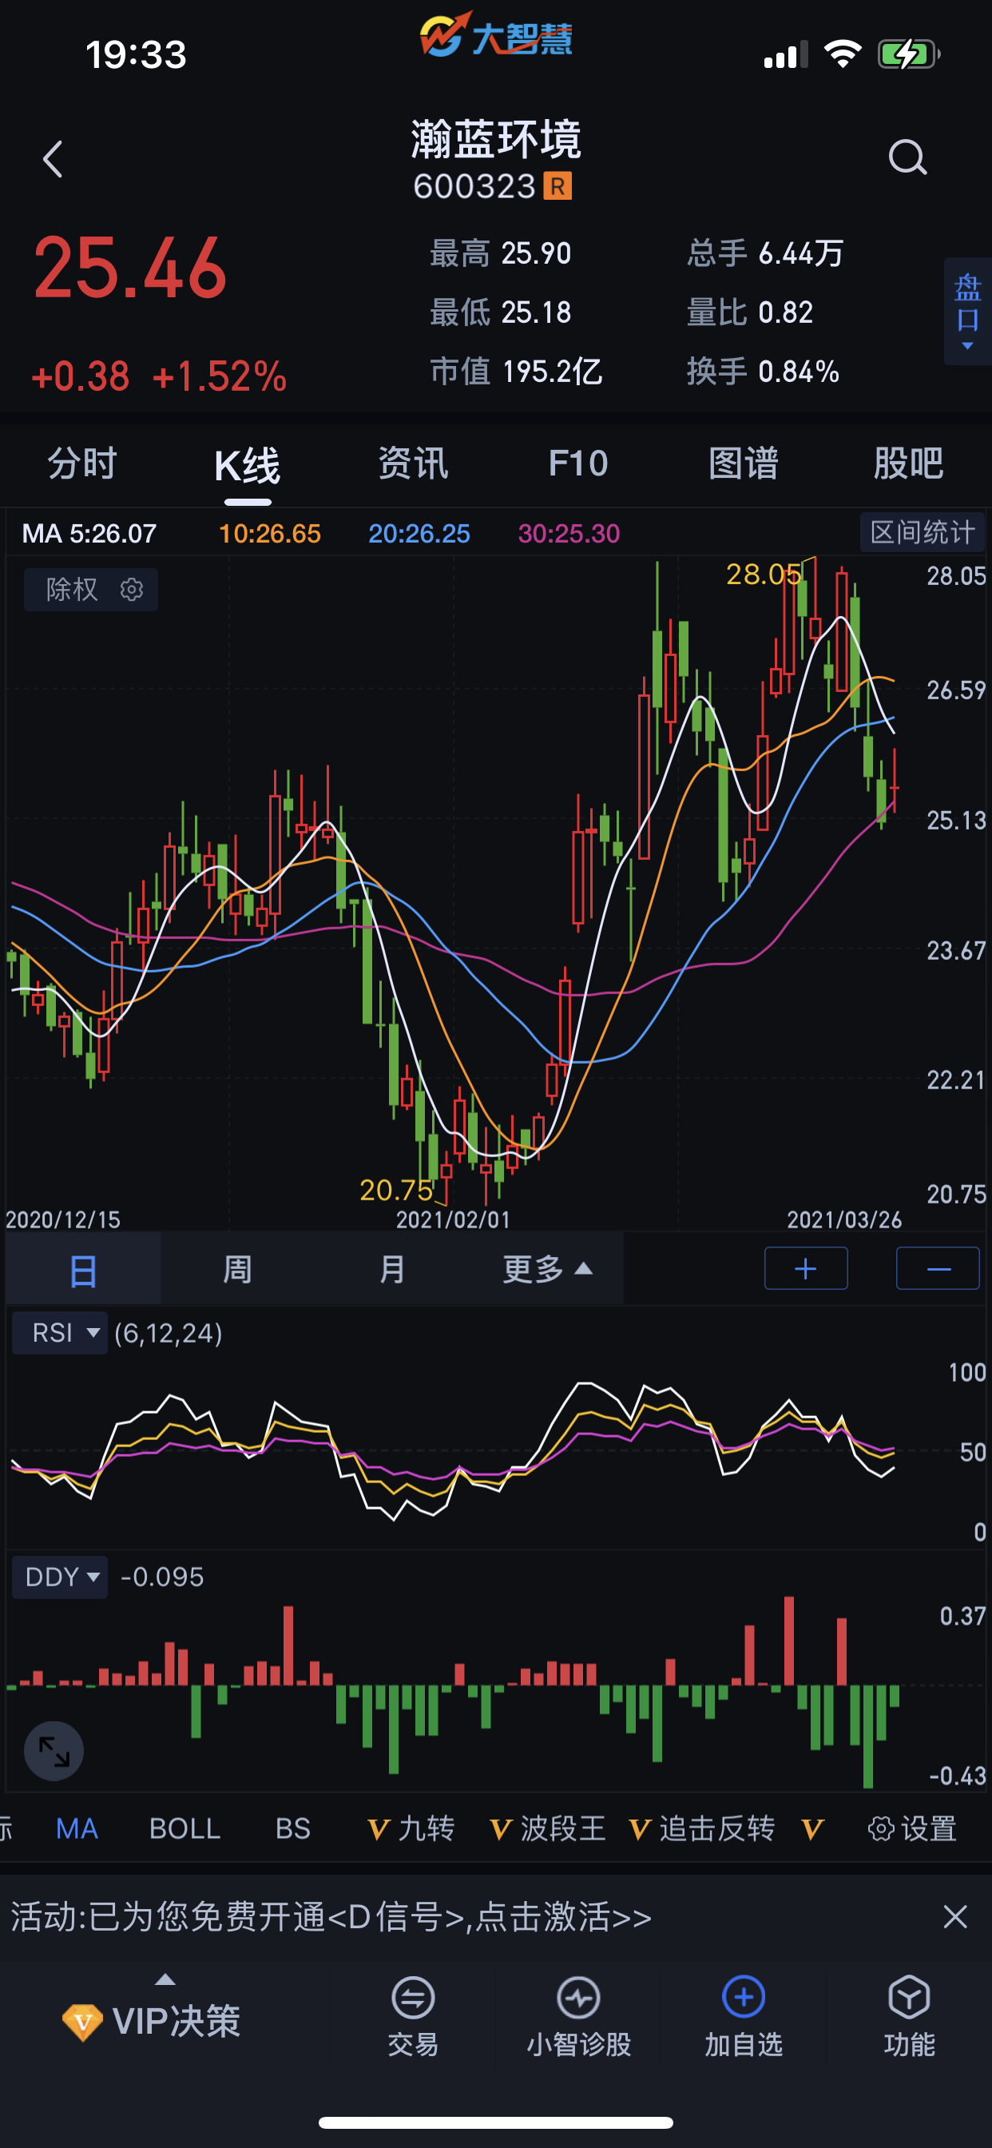Tap the 区间统计 button

(x=922, y=532)
